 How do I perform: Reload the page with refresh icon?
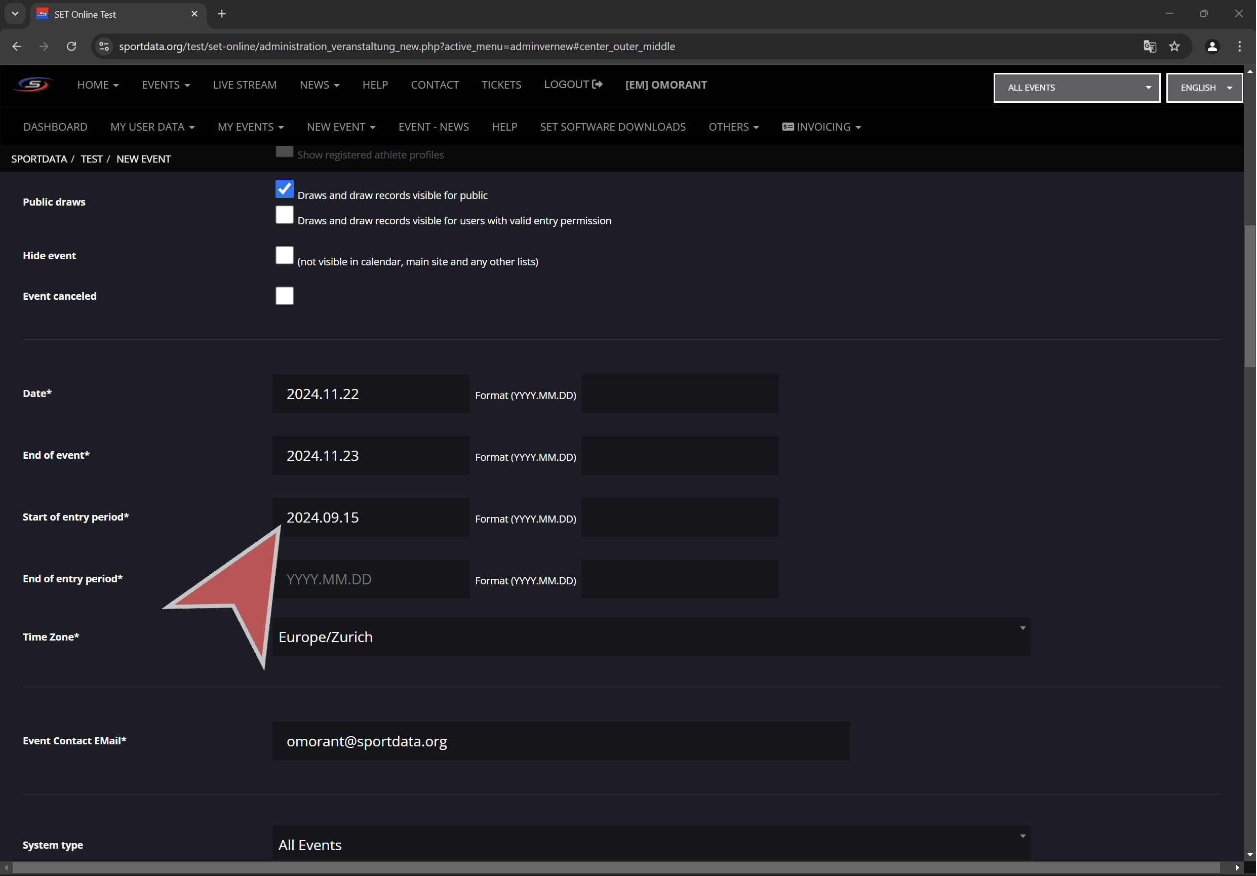(71, 47)
